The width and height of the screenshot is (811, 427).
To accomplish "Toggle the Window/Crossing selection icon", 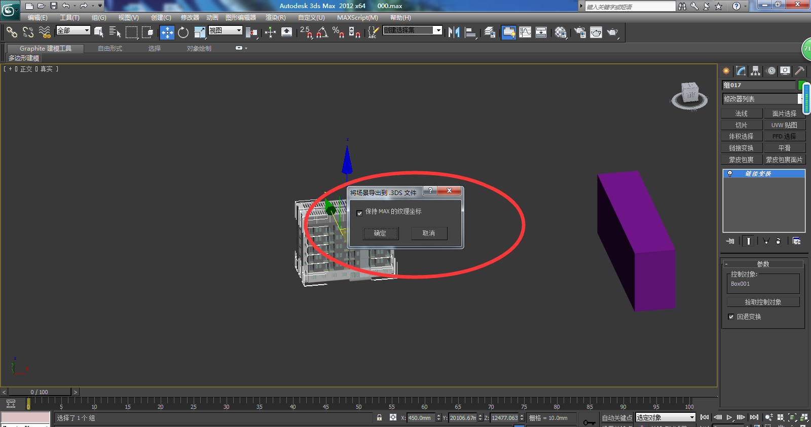I will tap(148, 32).
